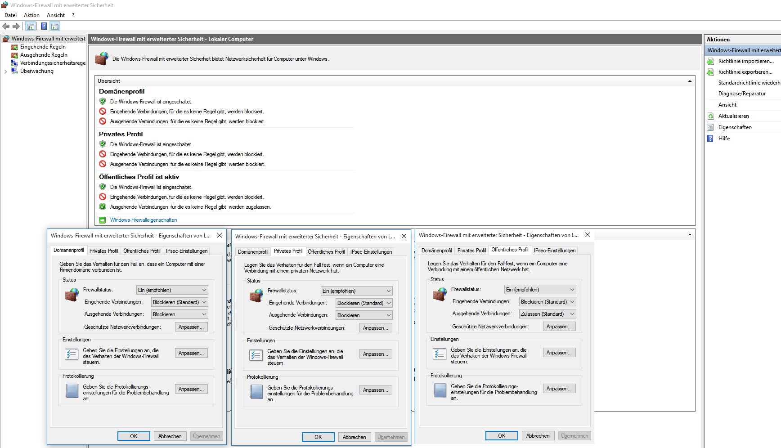Click the Aktualisieren refresh icon
The image size is (781, 448).
710,116
